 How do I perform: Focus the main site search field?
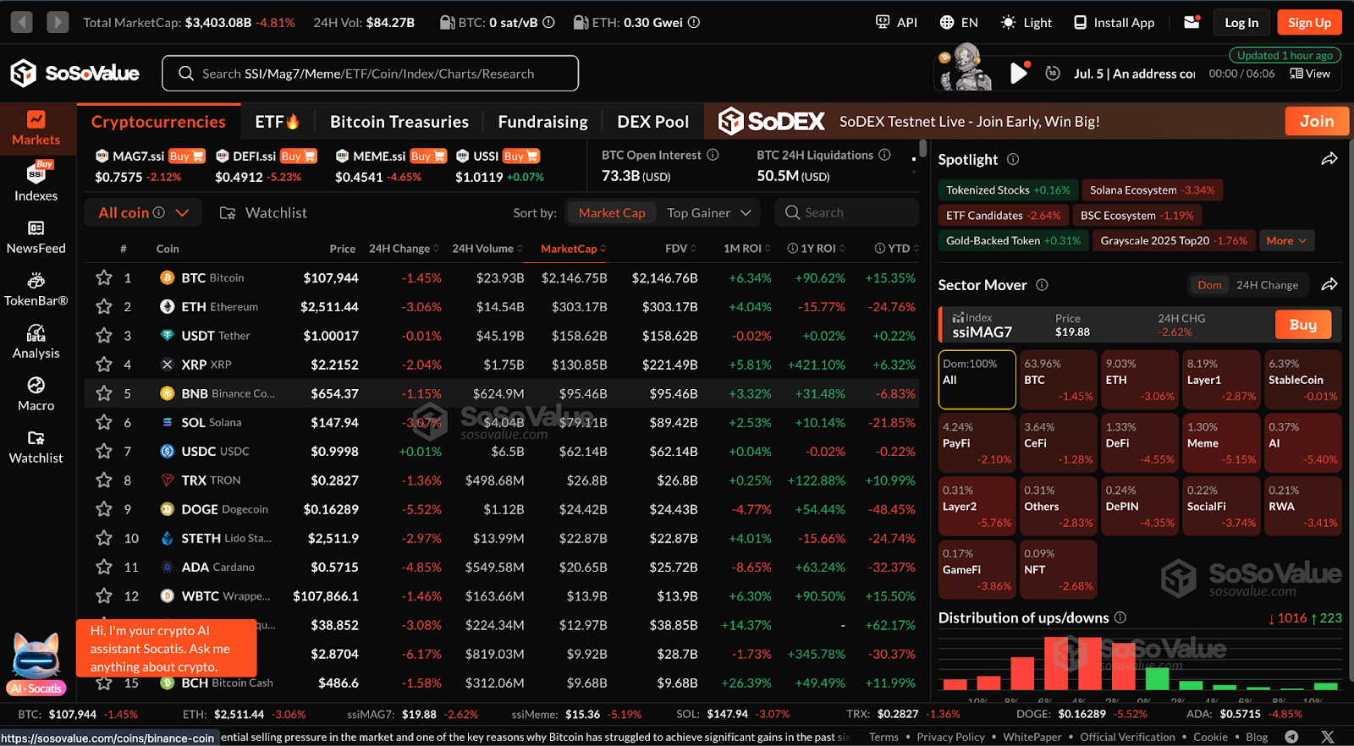(x=370, y=74)
